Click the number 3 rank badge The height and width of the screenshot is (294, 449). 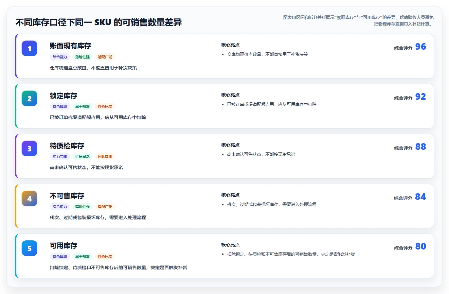coord(29,148)
